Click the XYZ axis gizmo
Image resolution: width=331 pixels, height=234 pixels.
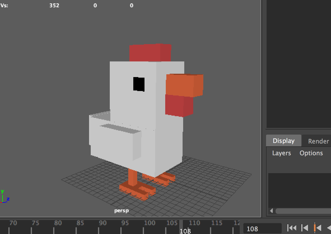(x=5, y=196)
